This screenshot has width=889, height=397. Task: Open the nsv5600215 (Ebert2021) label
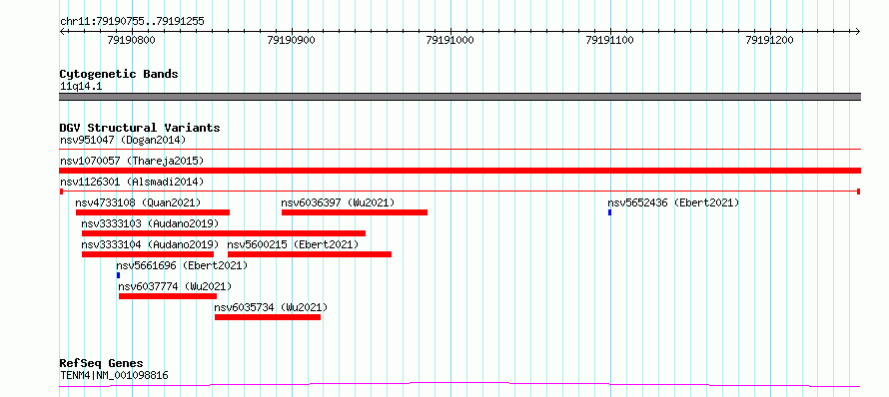pyautogui.click(x=293, y=244)
